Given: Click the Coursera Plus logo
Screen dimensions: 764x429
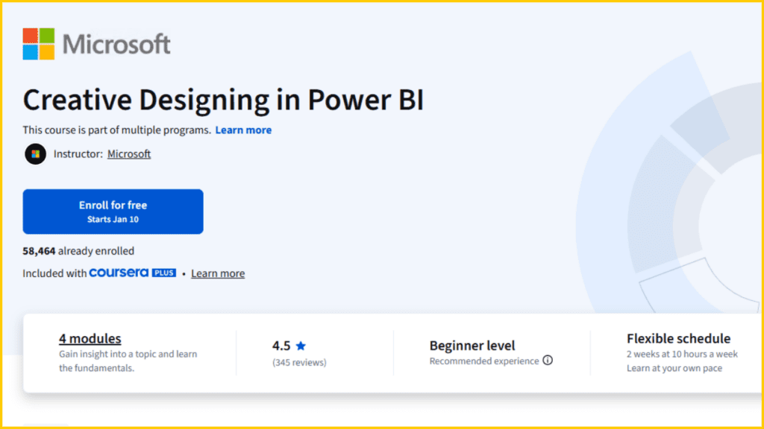Looking at the screenshot, I should (133, 273).
